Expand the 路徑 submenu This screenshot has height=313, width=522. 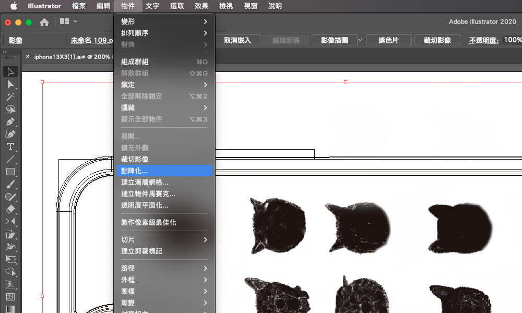pyautogui.click(x=164, y=268)
